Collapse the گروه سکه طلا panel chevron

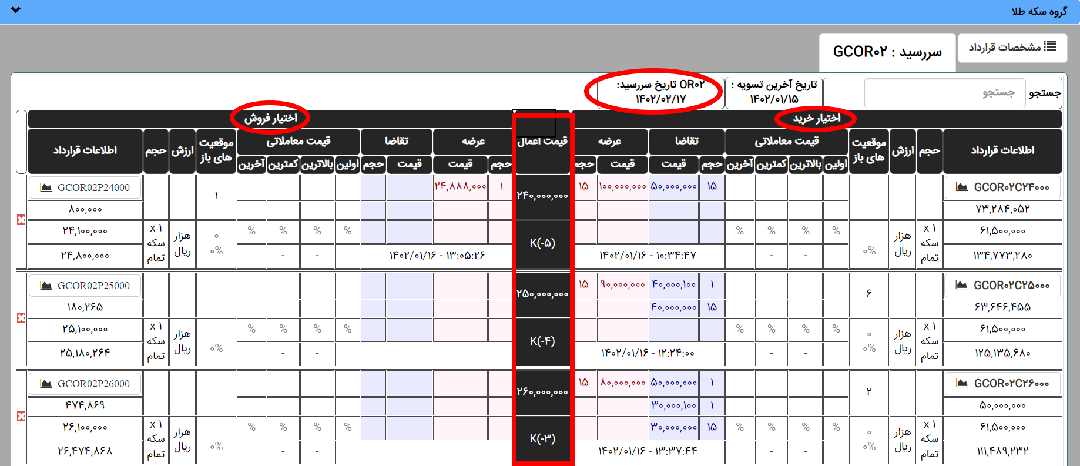16,10
